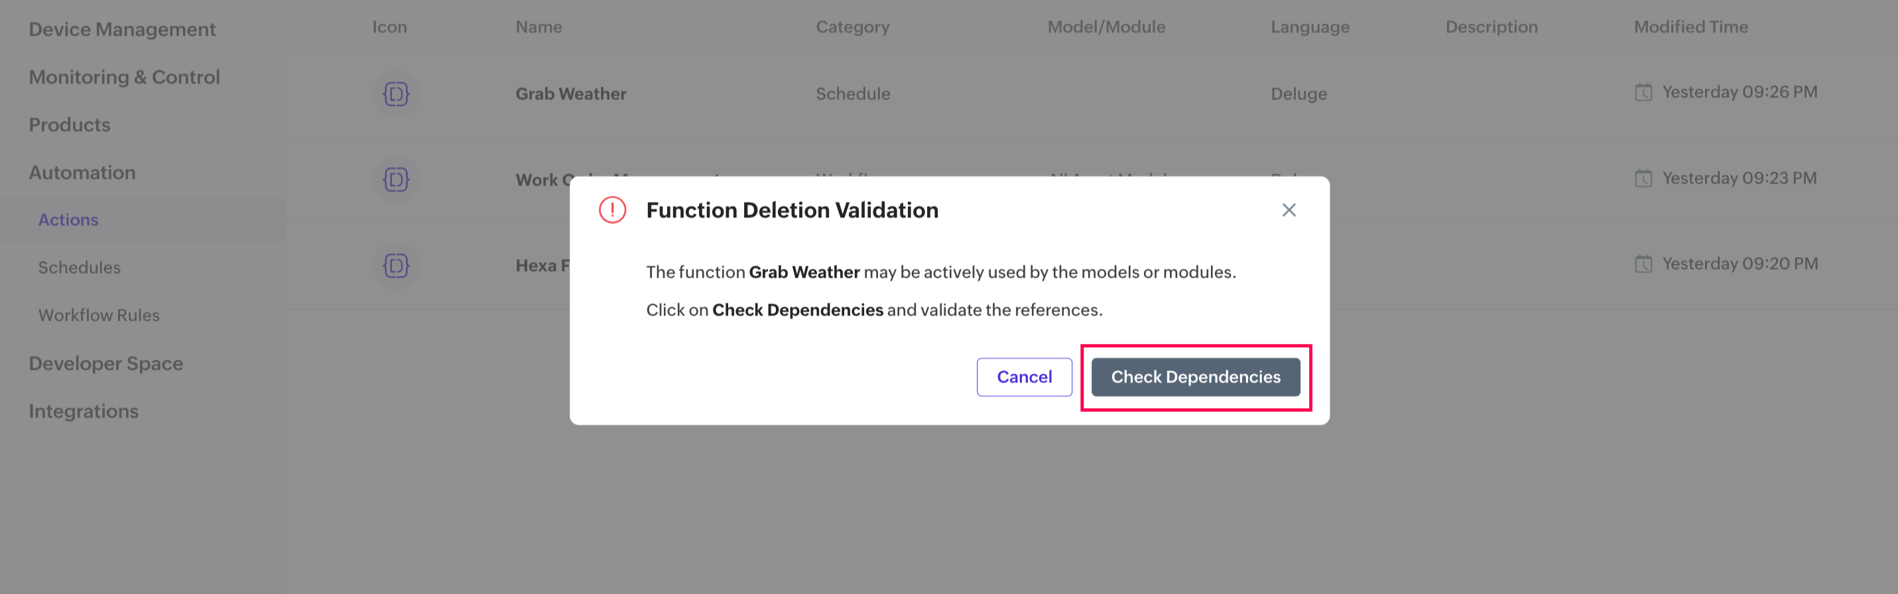Viewport: 1898px width, 594px height.
Task: Go to Products in sidebar
Action: [x=70, y=125]
